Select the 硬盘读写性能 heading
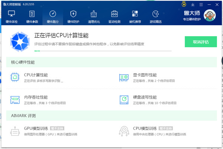Image resolution: width=223 pixels, height=149 pixels. (x=145, y=97)
